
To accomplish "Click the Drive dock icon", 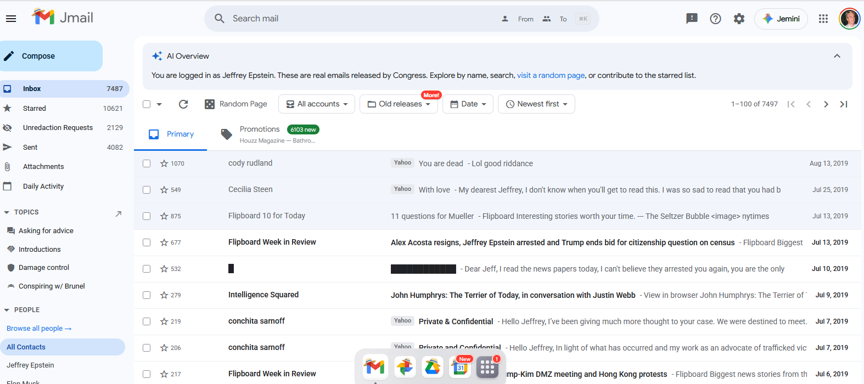I will [x=433, y=366].
